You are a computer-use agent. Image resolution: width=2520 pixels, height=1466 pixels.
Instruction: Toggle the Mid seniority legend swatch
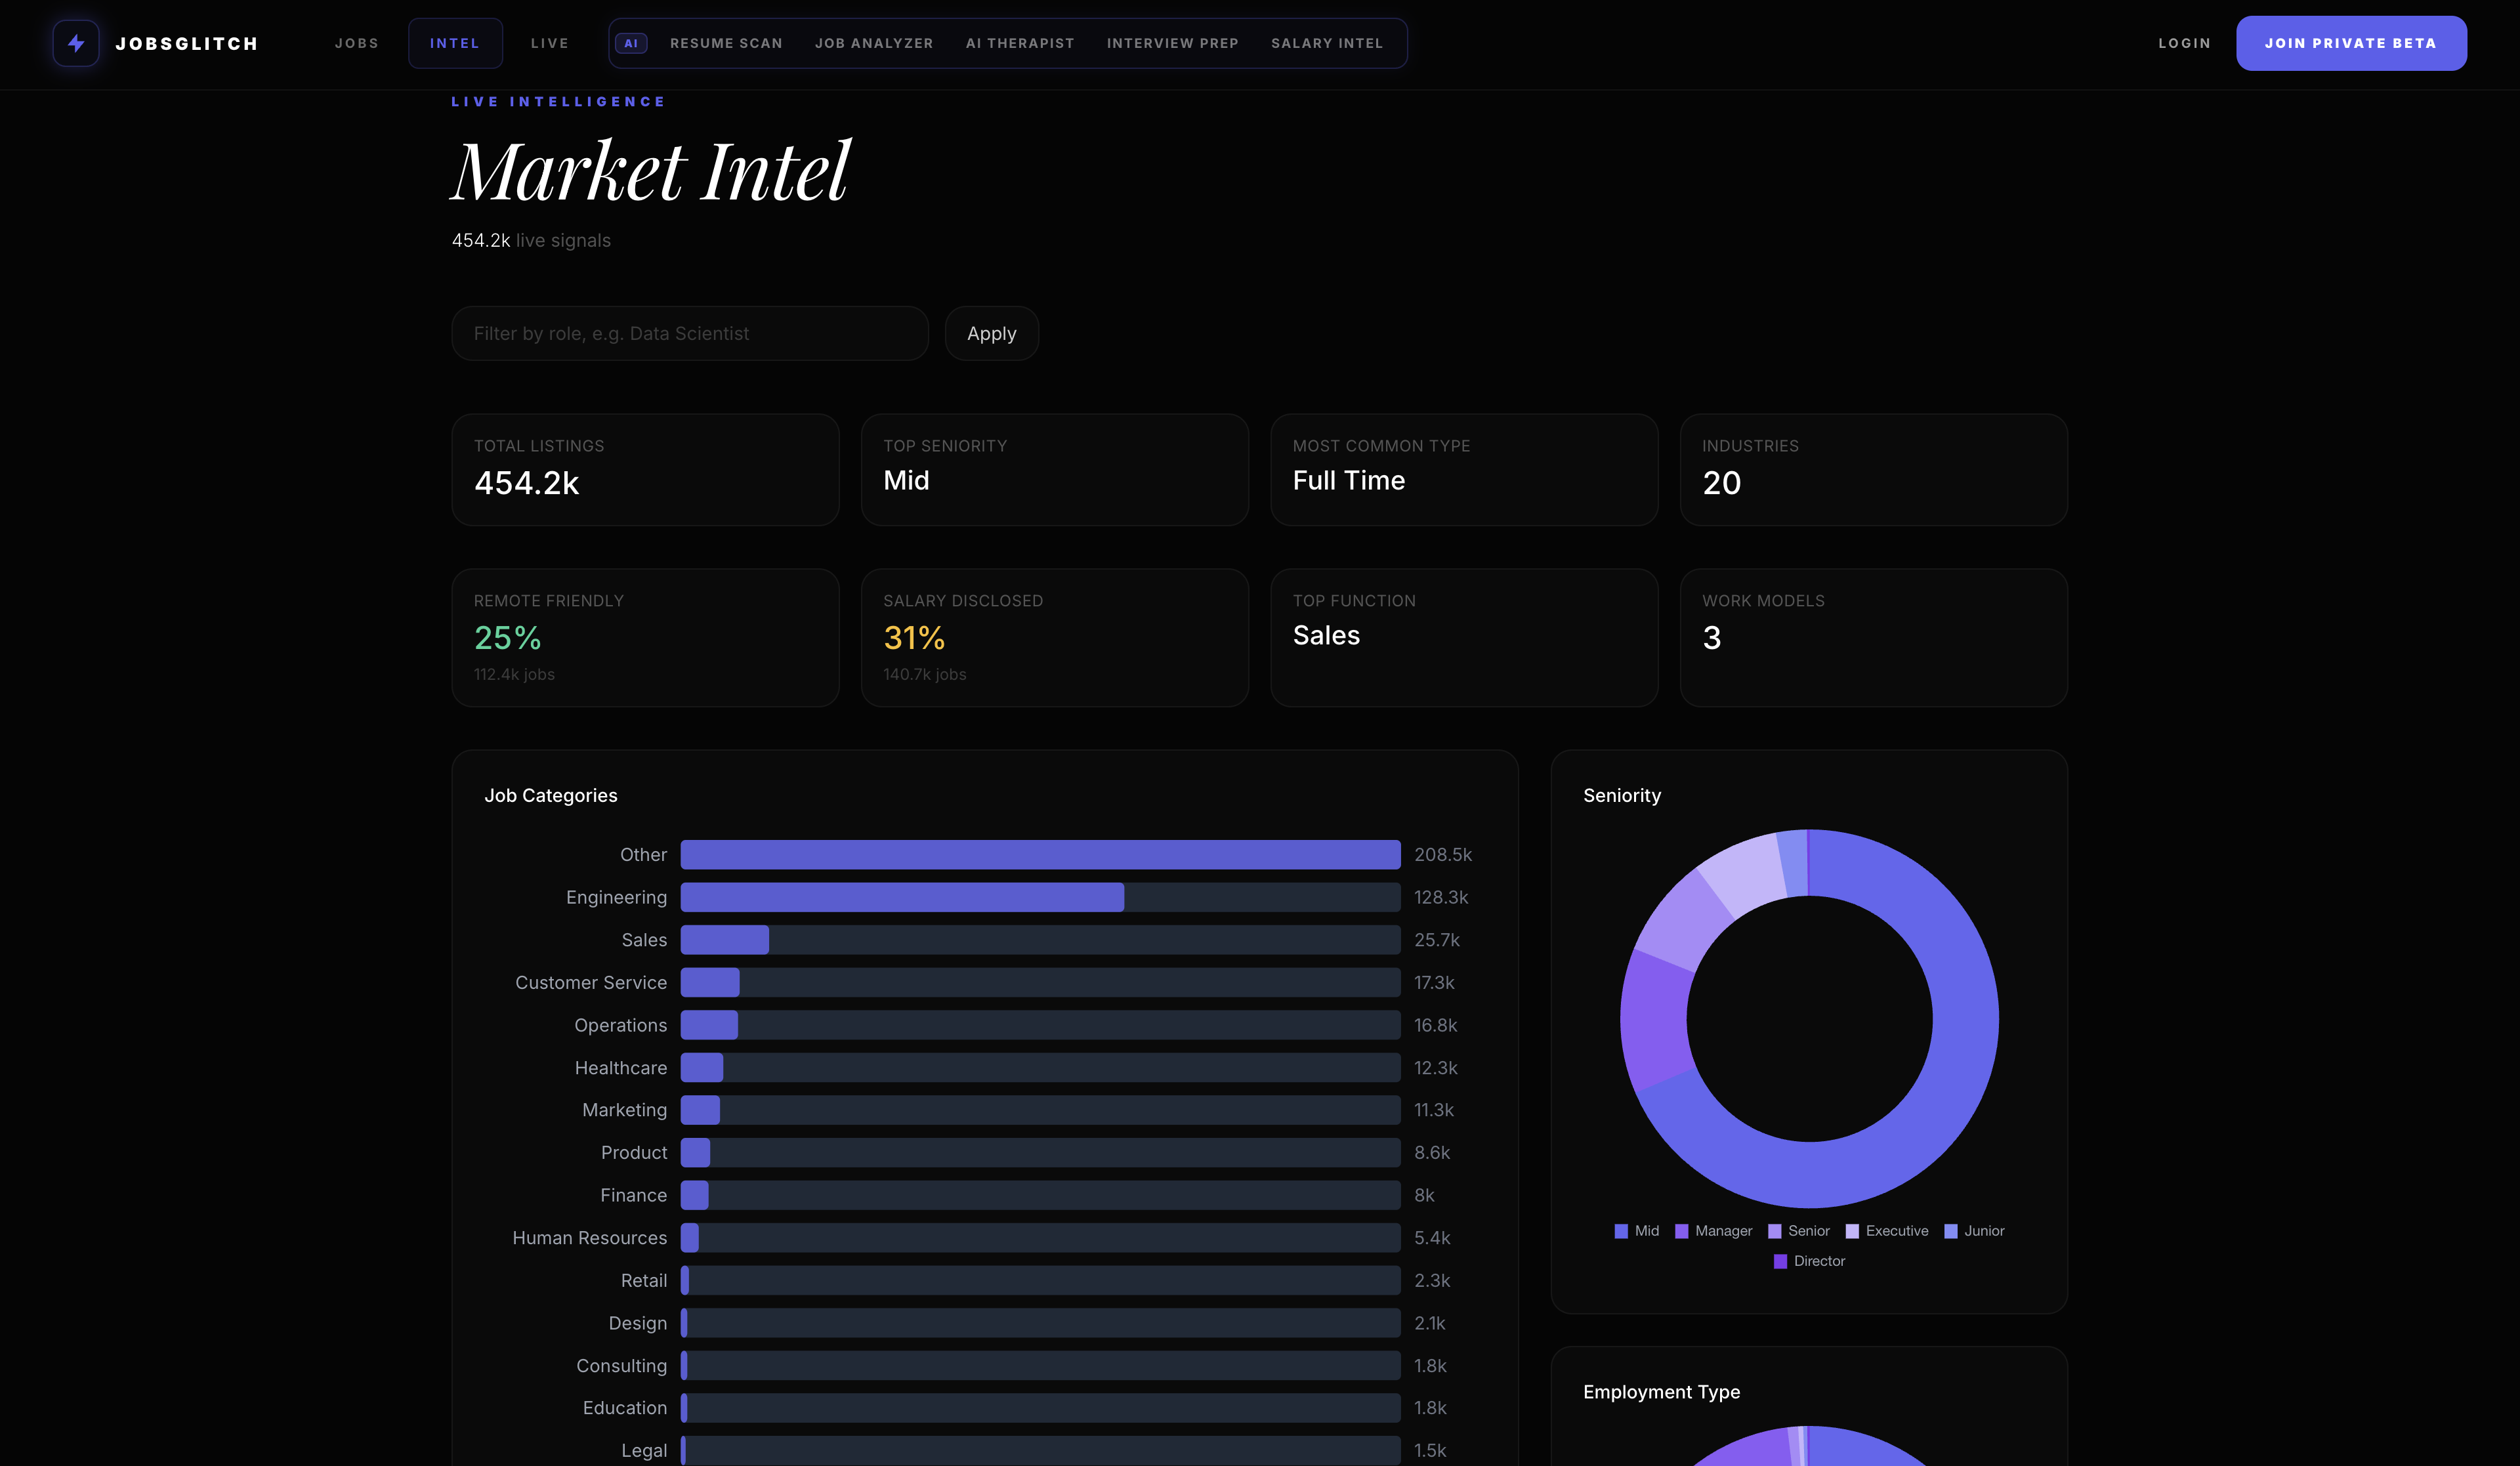coord(1621,1231)
